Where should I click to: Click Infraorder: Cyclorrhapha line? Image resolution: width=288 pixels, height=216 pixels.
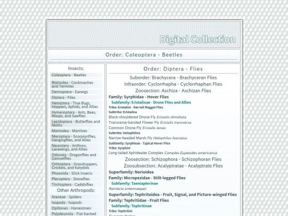[x=173, y=84]
